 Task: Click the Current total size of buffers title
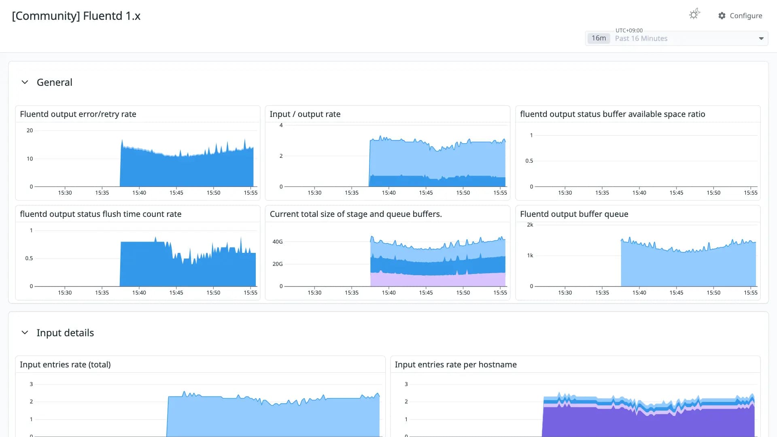coord(356,214)
